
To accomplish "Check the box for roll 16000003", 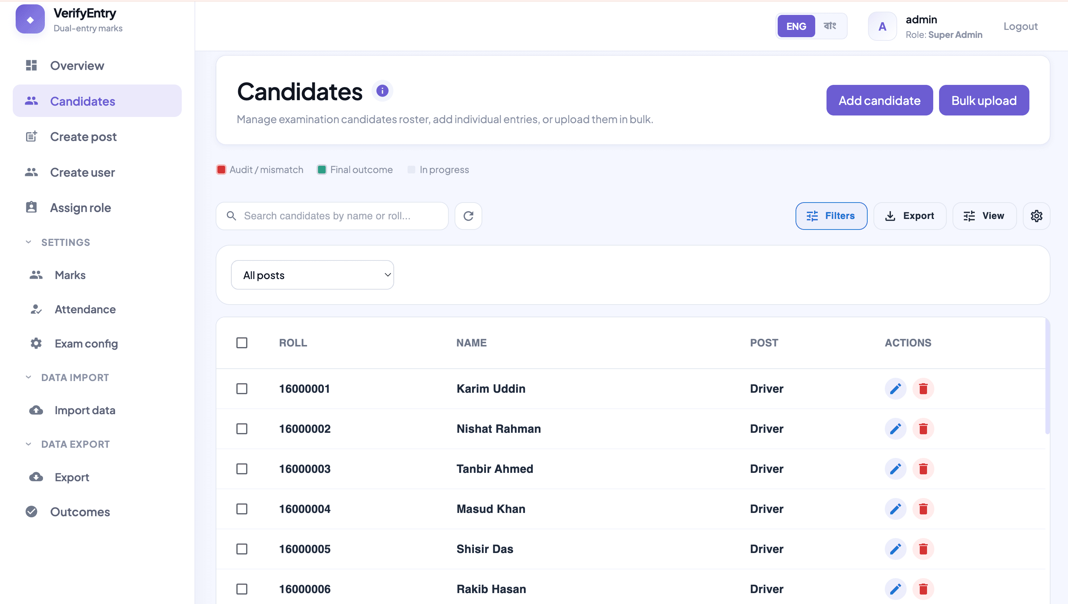I will point(242,469).
